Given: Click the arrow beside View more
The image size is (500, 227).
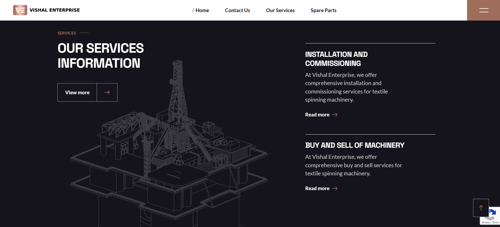Looking at the screenshot, I should [x=107, y=92].
